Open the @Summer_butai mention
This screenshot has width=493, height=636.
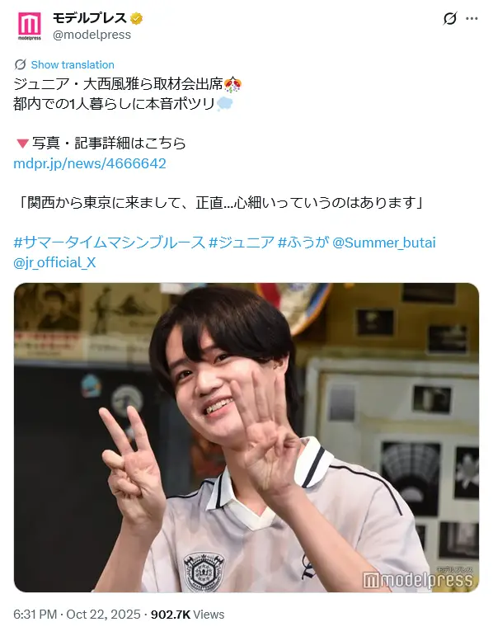pyautogui.click(x=384, y=243)
